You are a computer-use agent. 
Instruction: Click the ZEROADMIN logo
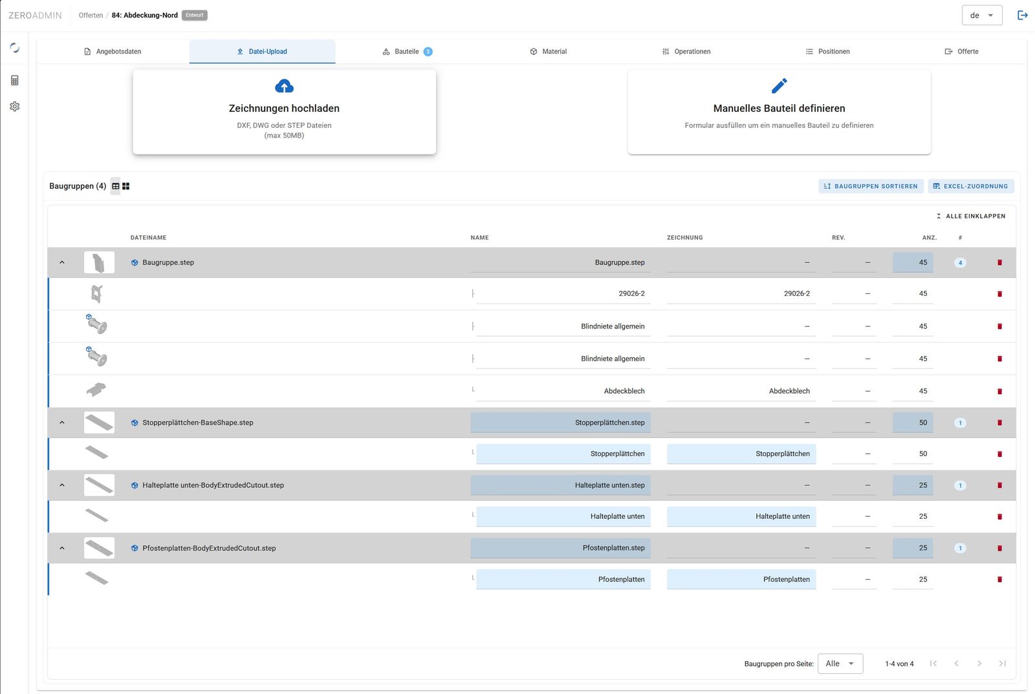pyautogui.click(x=35, y=16)
